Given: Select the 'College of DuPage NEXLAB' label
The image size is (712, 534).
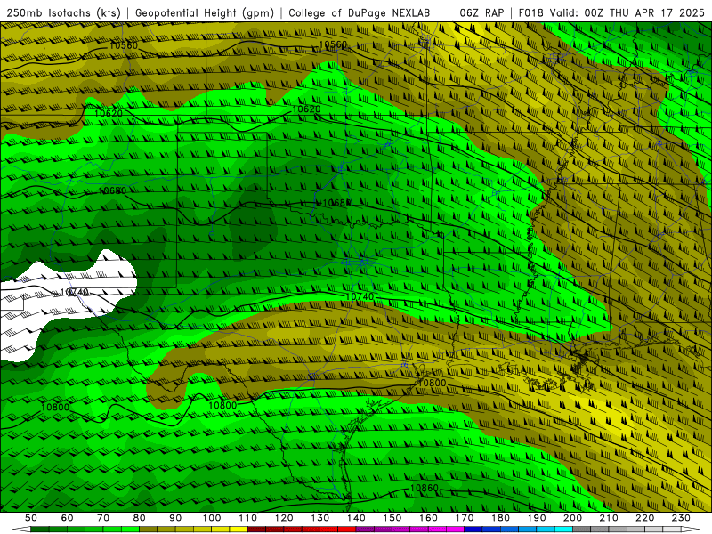Looking at the screenshot, I should point(360,12).
